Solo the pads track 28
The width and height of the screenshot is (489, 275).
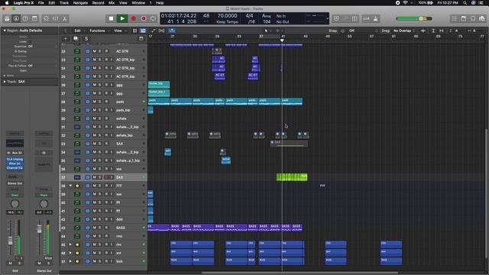[x=100, y=102]
